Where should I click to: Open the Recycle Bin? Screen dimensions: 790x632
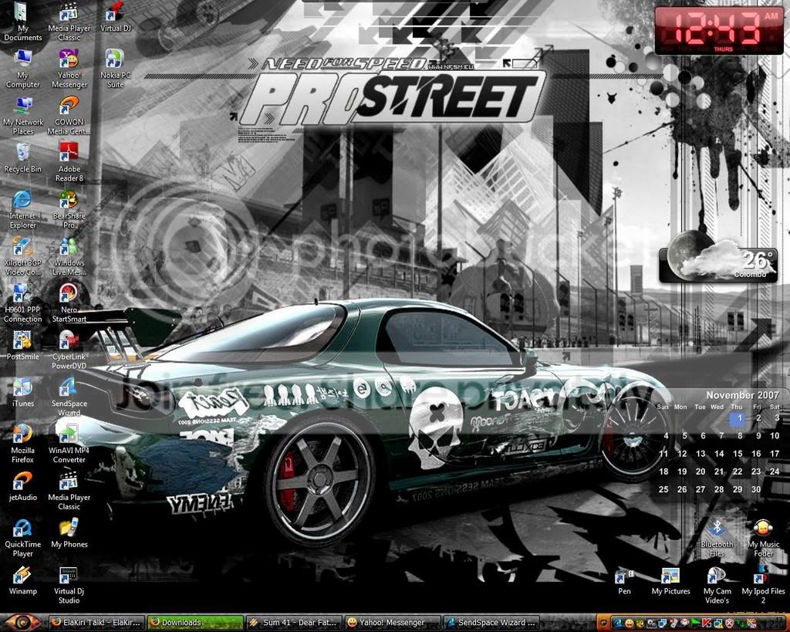(x=22, y=158)
